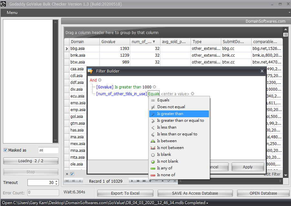Click the grid vertical scrollbar down arrow
Screen dimensions: 291x206
(286, 175)
